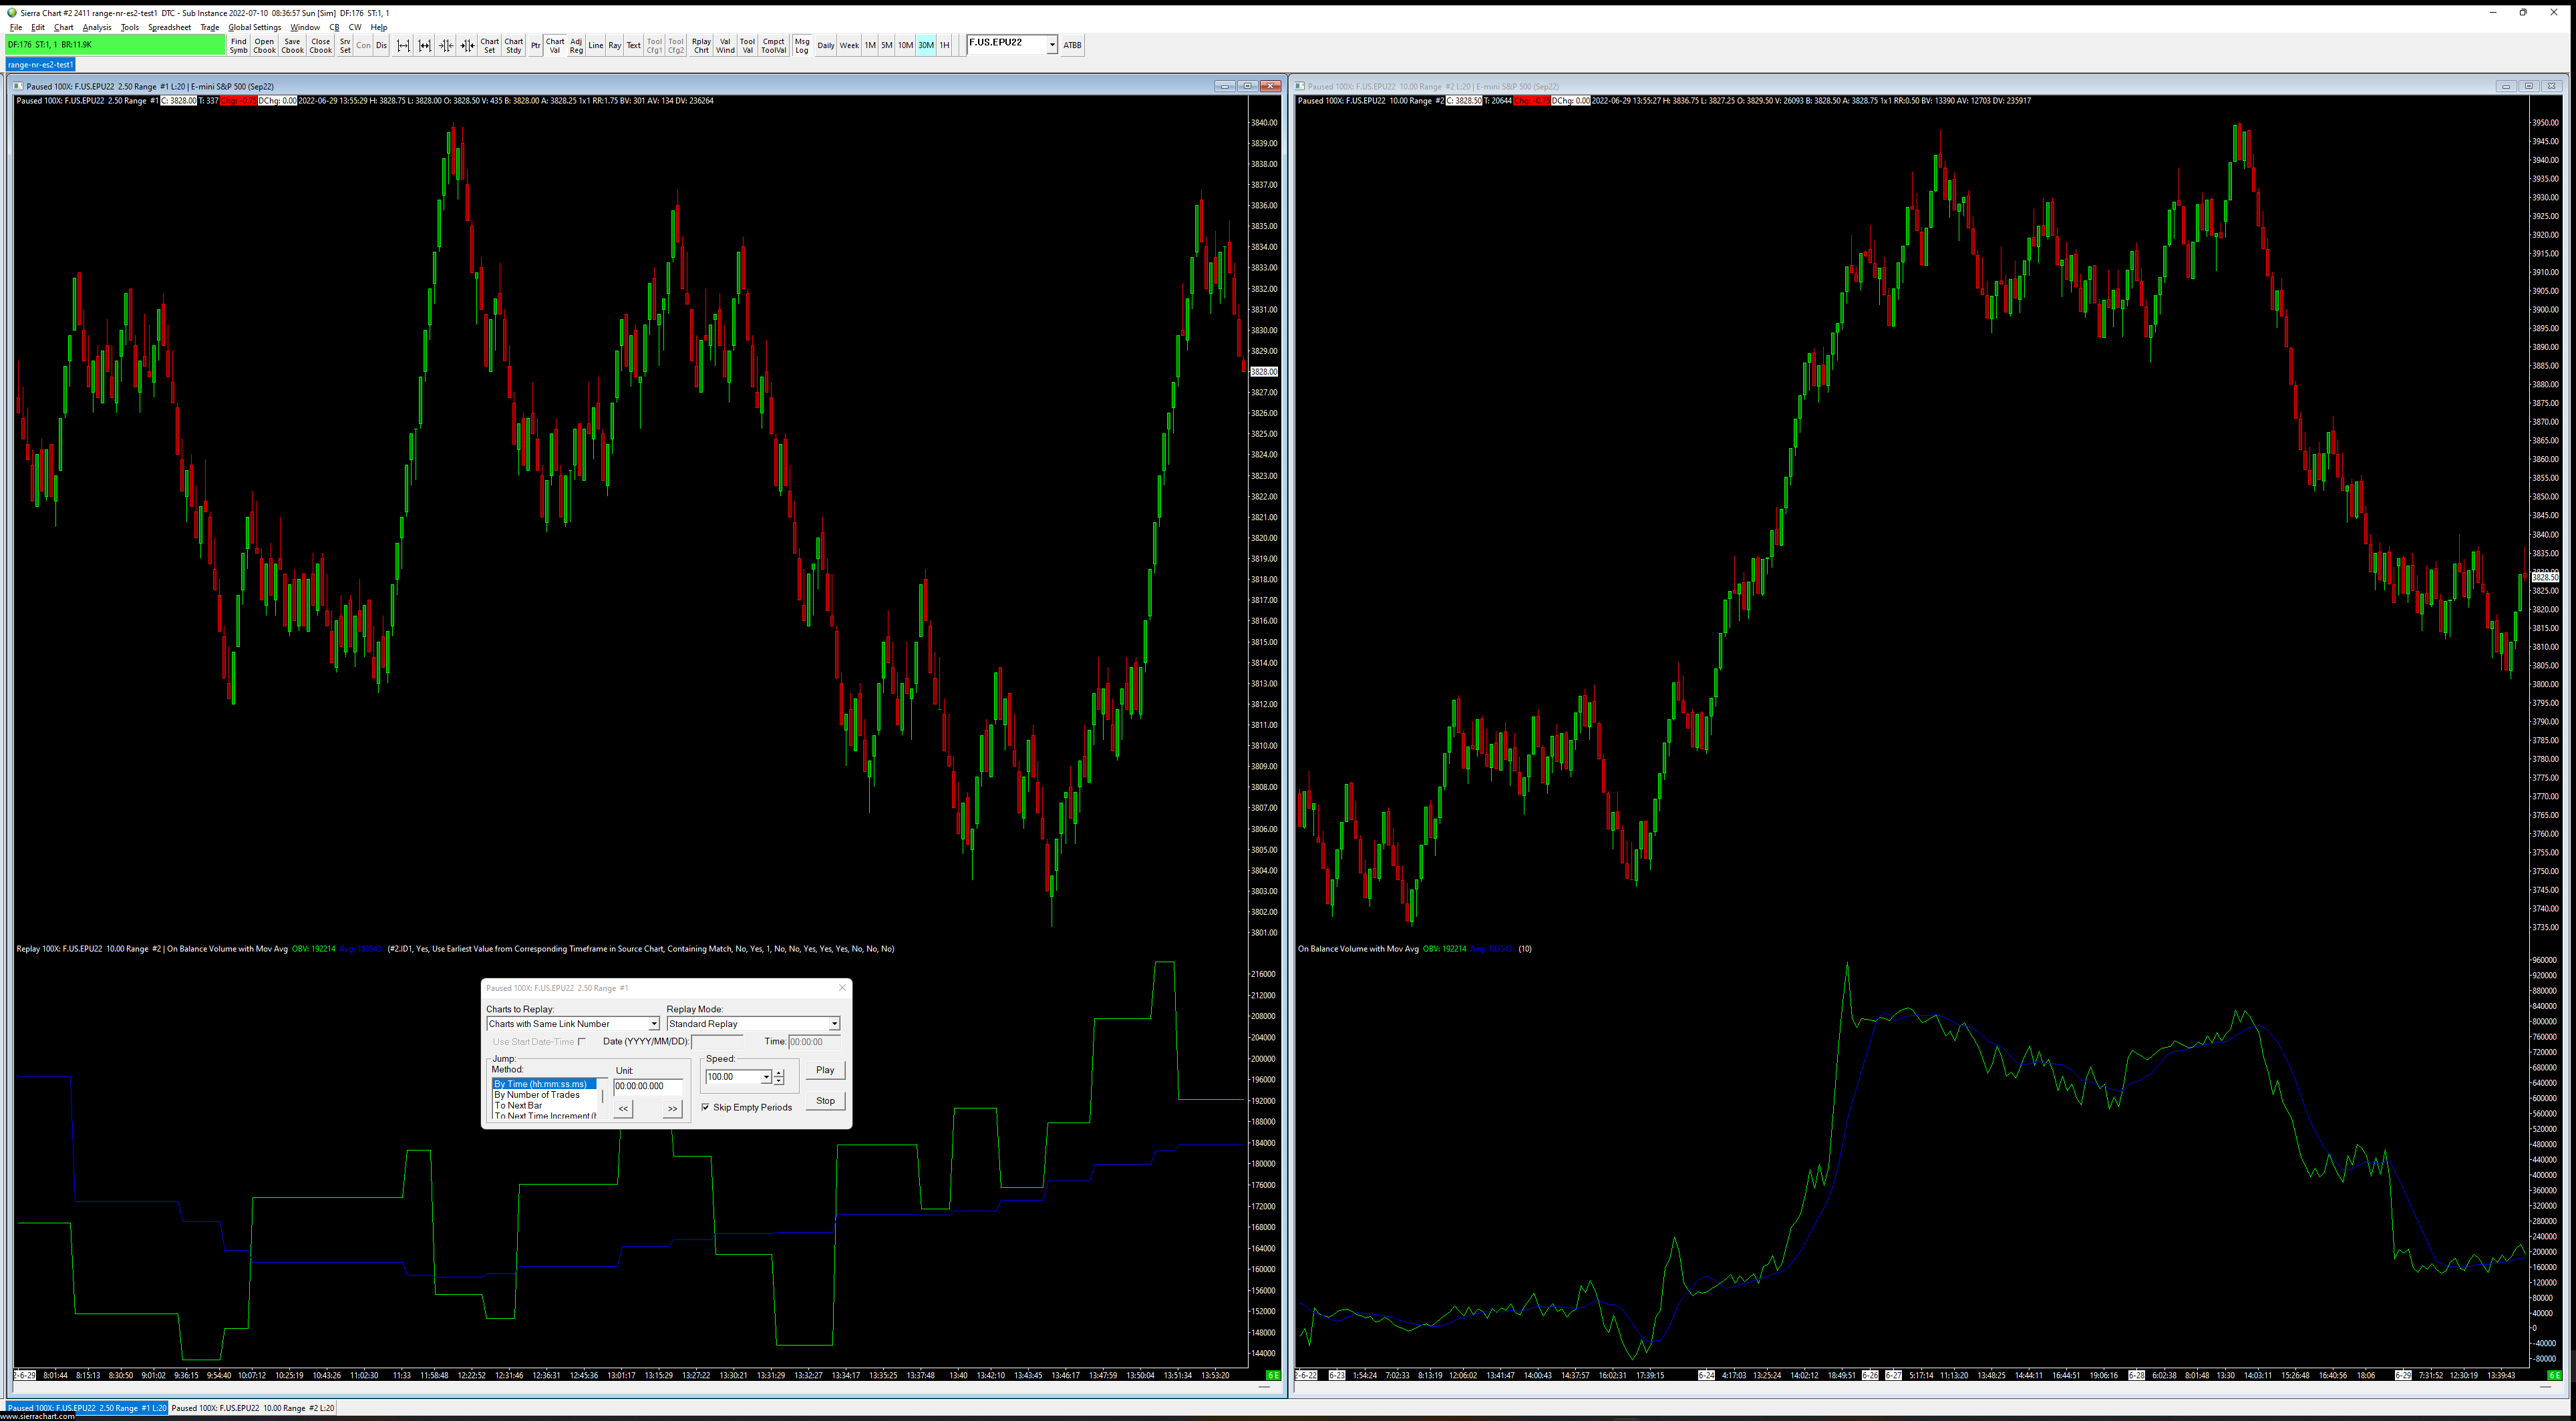Open the Global Settings menu

pos(254,27)
